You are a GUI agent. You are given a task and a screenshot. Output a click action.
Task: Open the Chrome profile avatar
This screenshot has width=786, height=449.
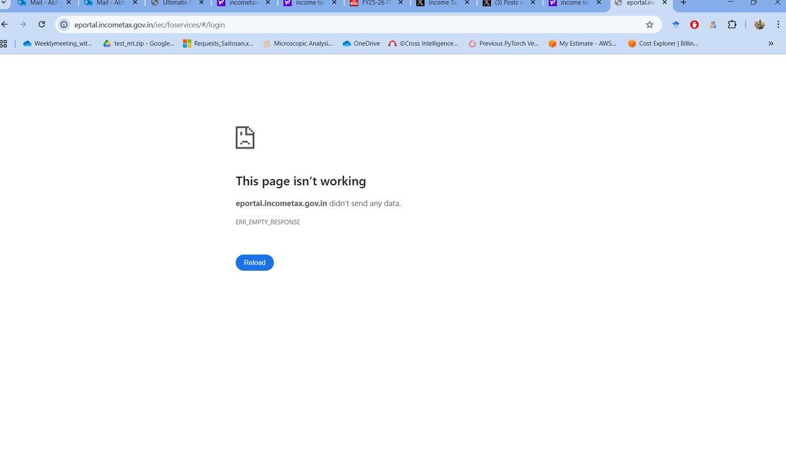tap(760, 25)
